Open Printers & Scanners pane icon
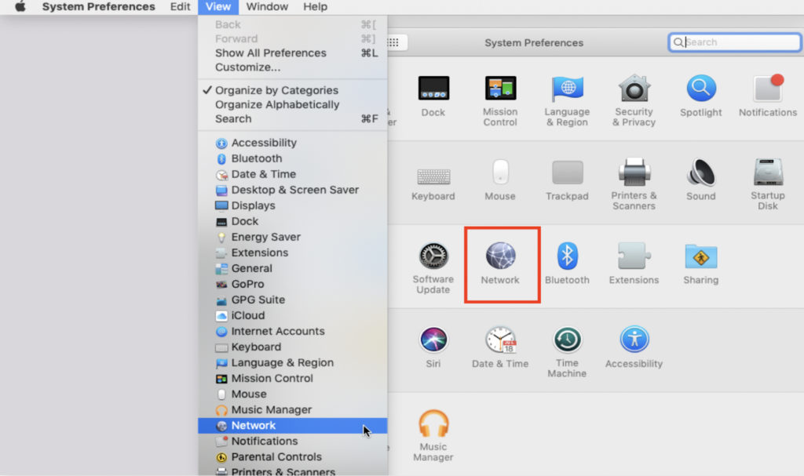The height and width of the screenshot is (476, 804). click(x=634, y=172)
